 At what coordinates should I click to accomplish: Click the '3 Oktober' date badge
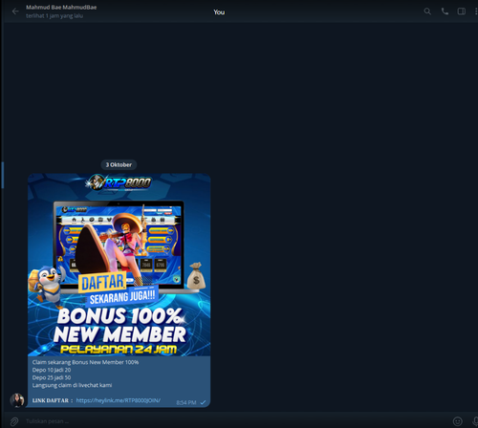pyautogui.click(x=119, y=164)
